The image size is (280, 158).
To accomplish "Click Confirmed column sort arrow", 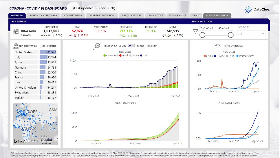I will (41, 46).
